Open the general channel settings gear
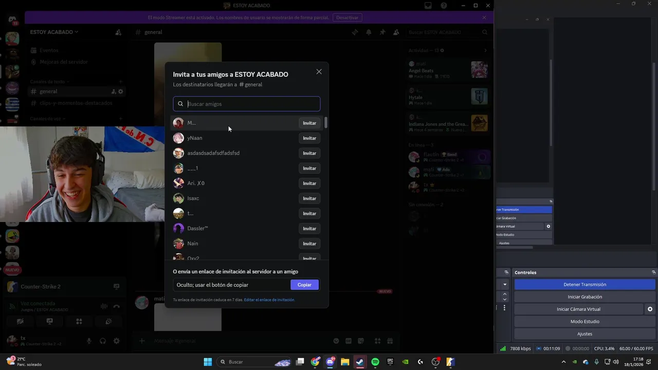The image size is (658, 370). tap(121, 91)
